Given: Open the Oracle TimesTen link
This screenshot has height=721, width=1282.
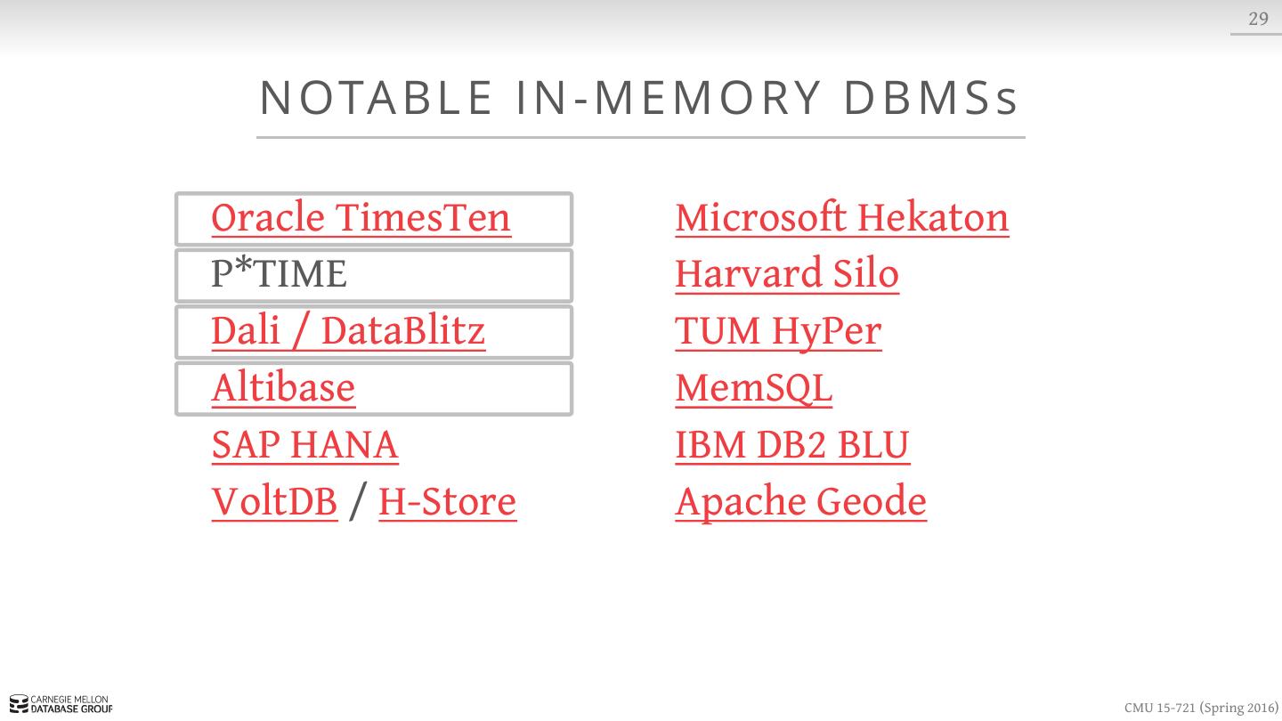Looking at the screenshot, I should (361, 218).
